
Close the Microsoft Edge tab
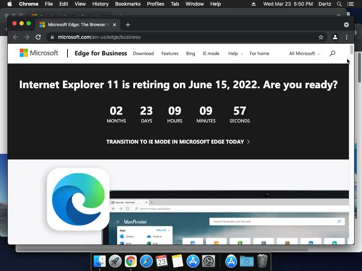coord(115,25)
